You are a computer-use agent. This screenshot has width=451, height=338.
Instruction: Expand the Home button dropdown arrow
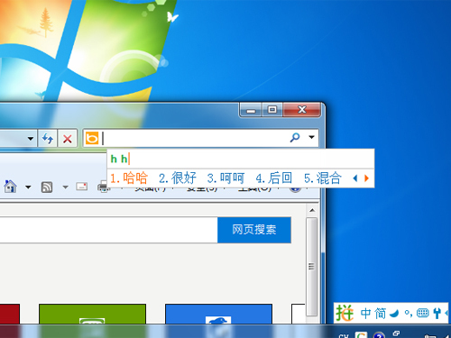(28, 187)
